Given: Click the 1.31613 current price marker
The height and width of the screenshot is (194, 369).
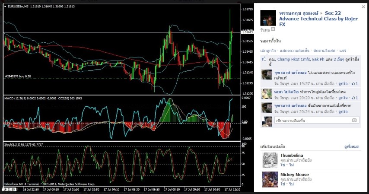Looking at the screenshot, I should [247, 32].
